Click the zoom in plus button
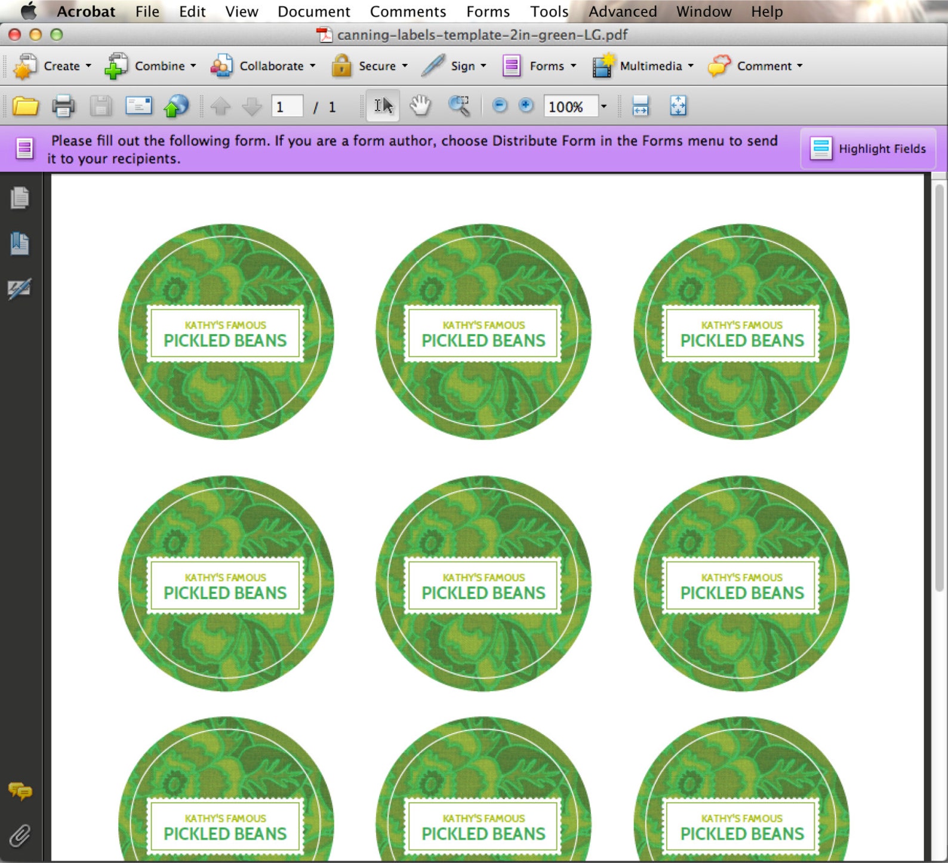This screenshot has height=863, width=948. pyautogui.click(x=525, y=106)
